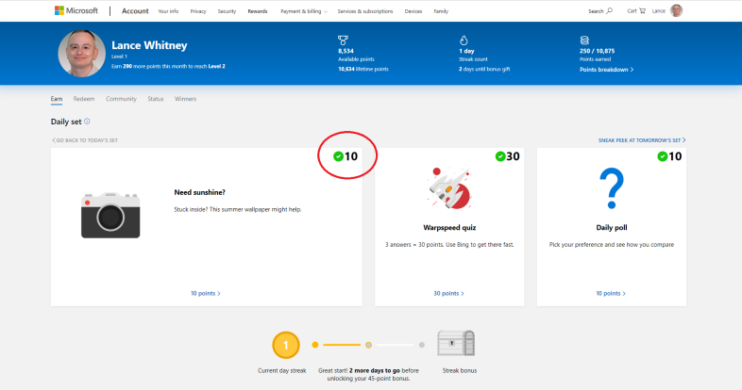Click the 250 / 10,875 points earned value

[598, 51]
